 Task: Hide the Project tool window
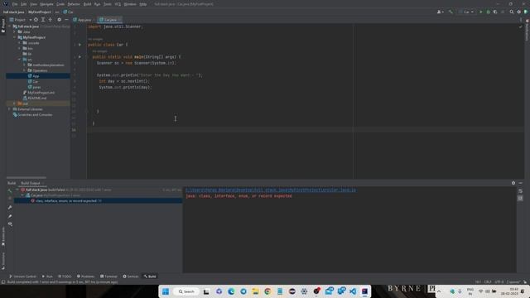click(66, 20)
